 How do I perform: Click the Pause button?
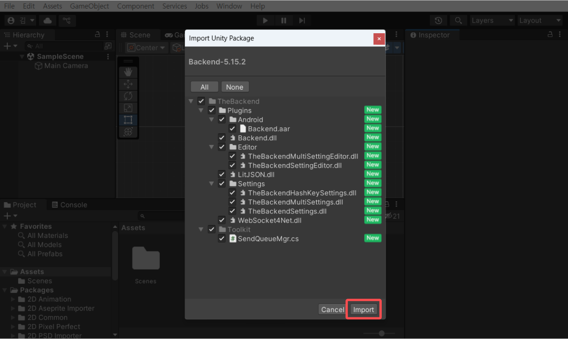pos(284,21)
